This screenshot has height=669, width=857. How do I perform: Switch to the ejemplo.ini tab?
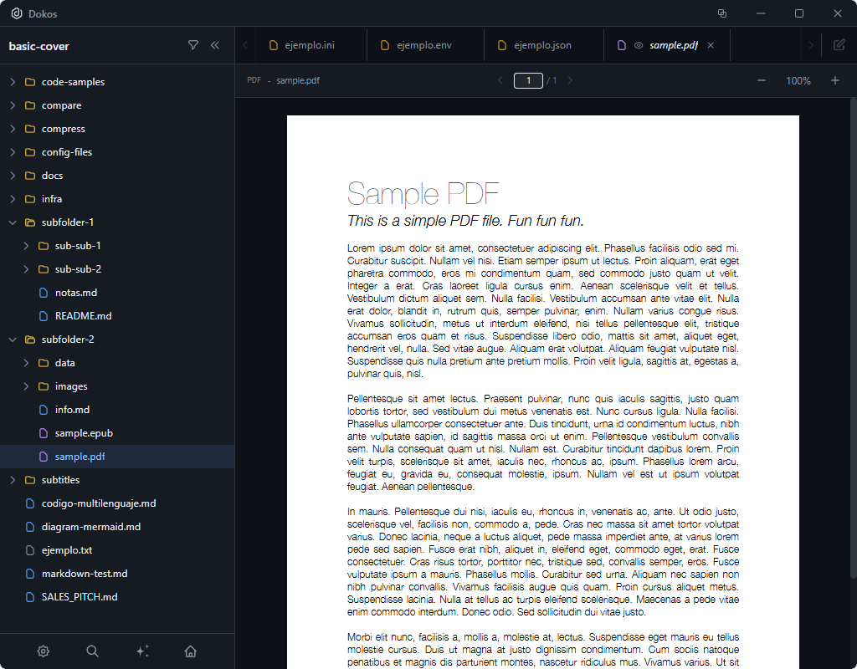311,45
